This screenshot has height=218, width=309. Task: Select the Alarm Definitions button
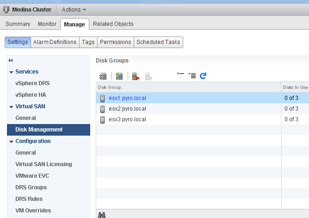click(x=55, y=42)
